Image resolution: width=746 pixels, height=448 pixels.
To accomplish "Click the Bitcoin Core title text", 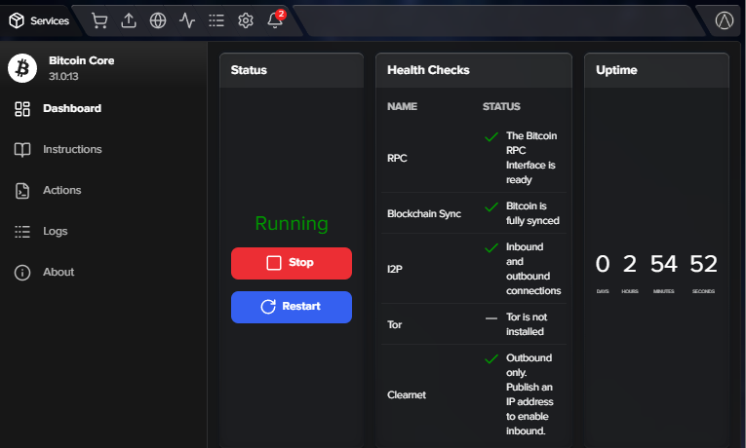I will 81,60.
